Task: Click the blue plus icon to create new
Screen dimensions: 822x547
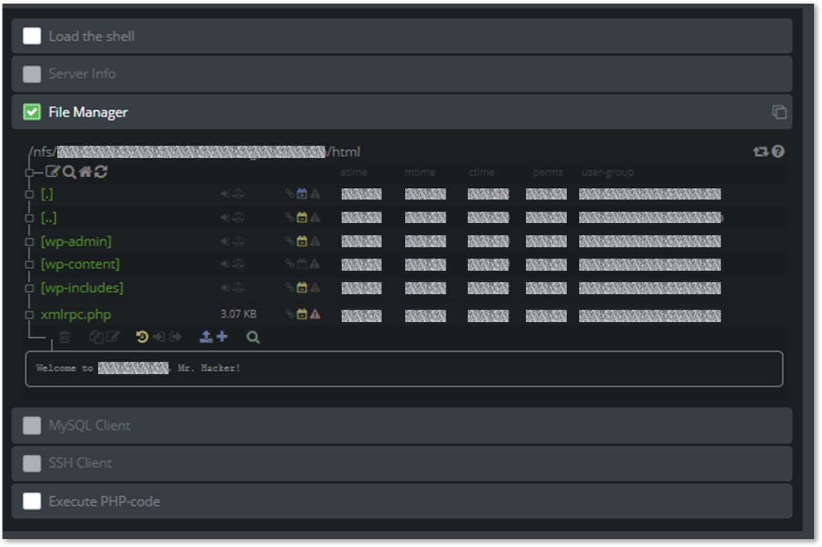Action: pyautogui.click(x=222, y=337)
